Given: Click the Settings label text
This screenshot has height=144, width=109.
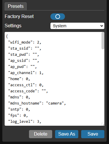Looking at the screenshot, I should coord(13,26).
